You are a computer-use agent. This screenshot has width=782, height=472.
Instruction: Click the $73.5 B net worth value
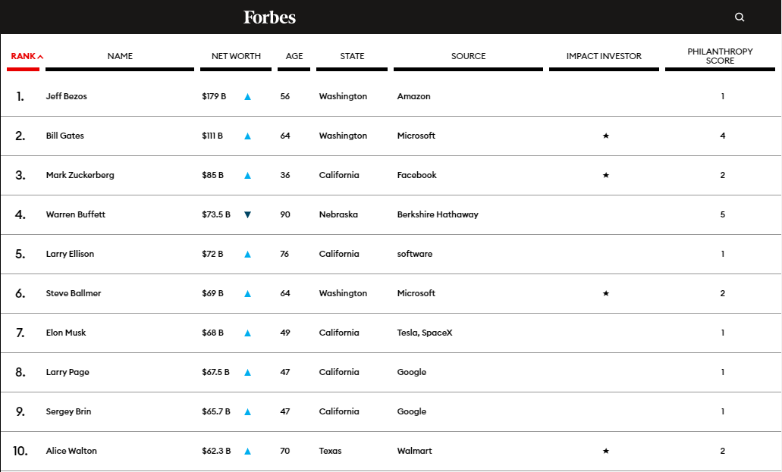pos(216,214)
